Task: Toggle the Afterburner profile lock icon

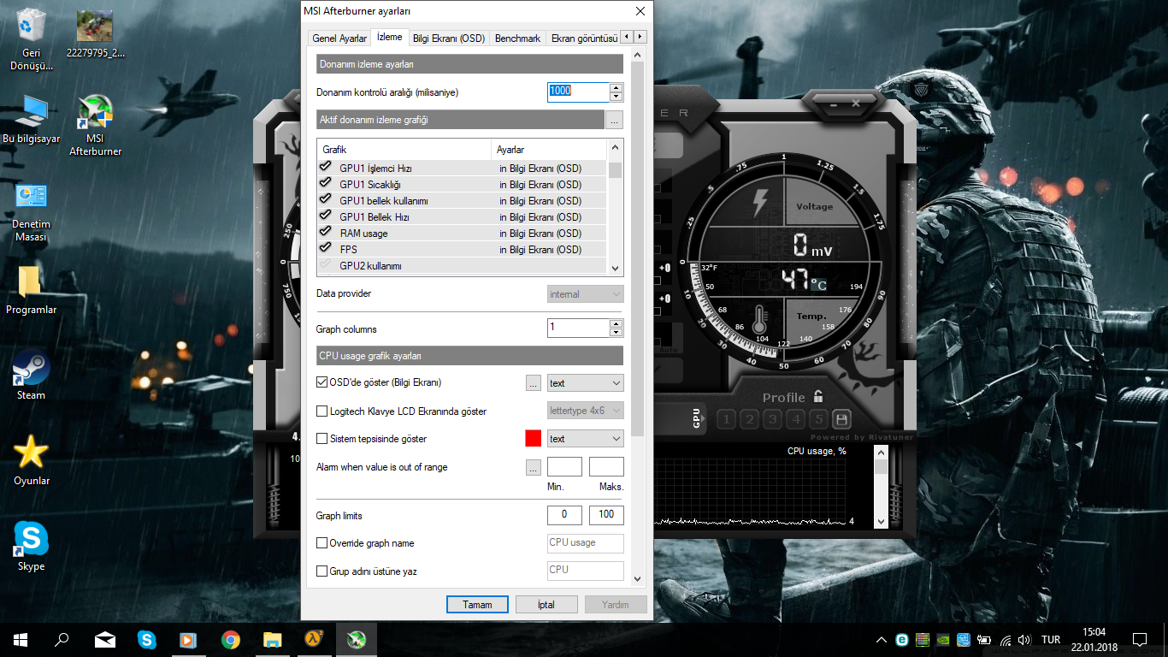Action: [818, 396]
